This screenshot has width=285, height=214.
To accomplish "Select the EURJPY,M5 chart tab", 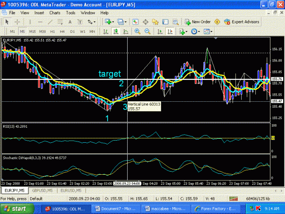I will tap(15, 191).
